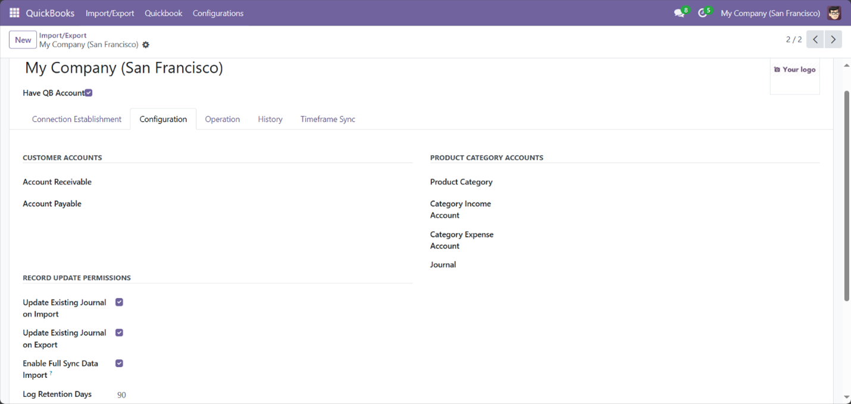Switch to the History tab
851x404 pixels.
pos(270,119)
